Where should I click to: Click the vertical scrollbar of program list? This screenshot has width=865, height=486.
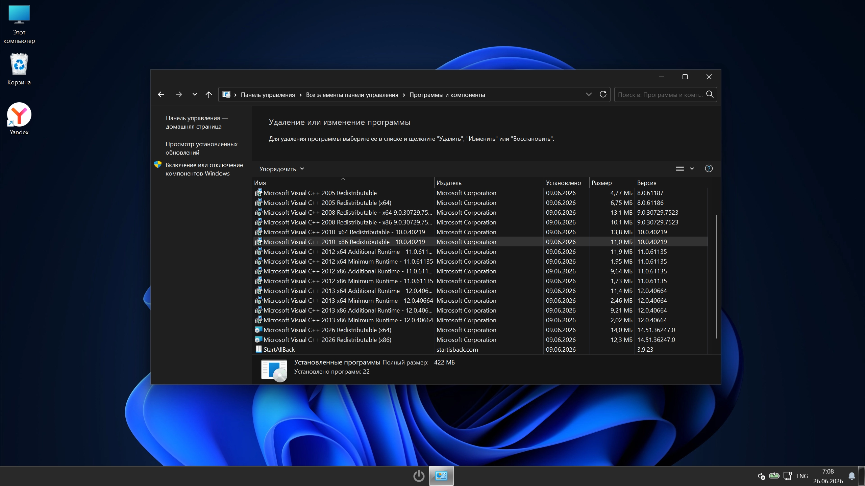pos(716,277)
